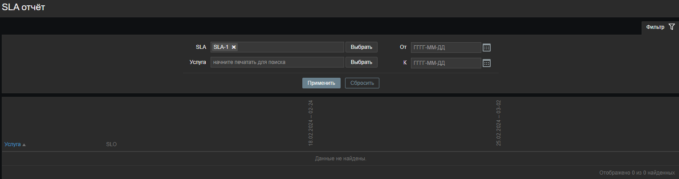679x179 pixels.
Task: Focus the Услуга search input field
Action: tap(277, 63)
